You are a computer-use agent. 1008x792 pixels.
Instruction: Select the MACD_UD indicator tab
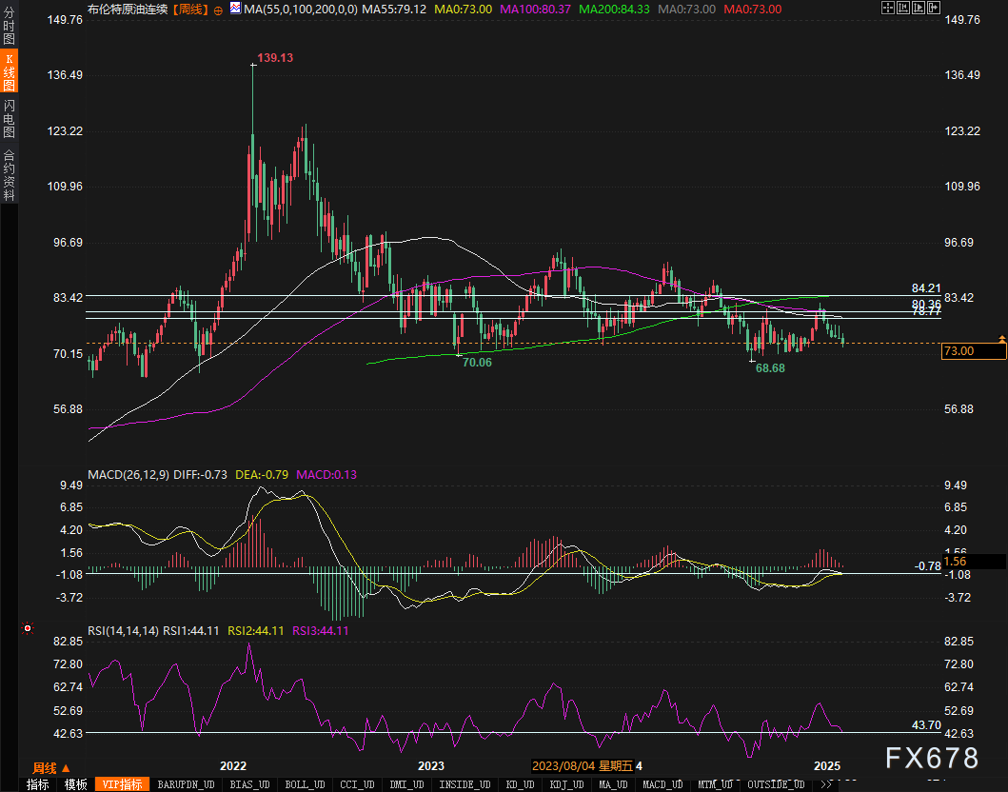click(661, 784)
